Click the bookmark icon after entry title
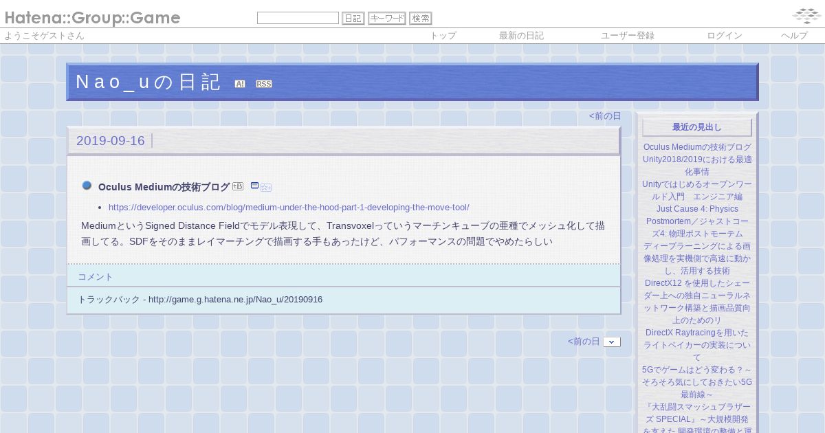 click(266, 187)
